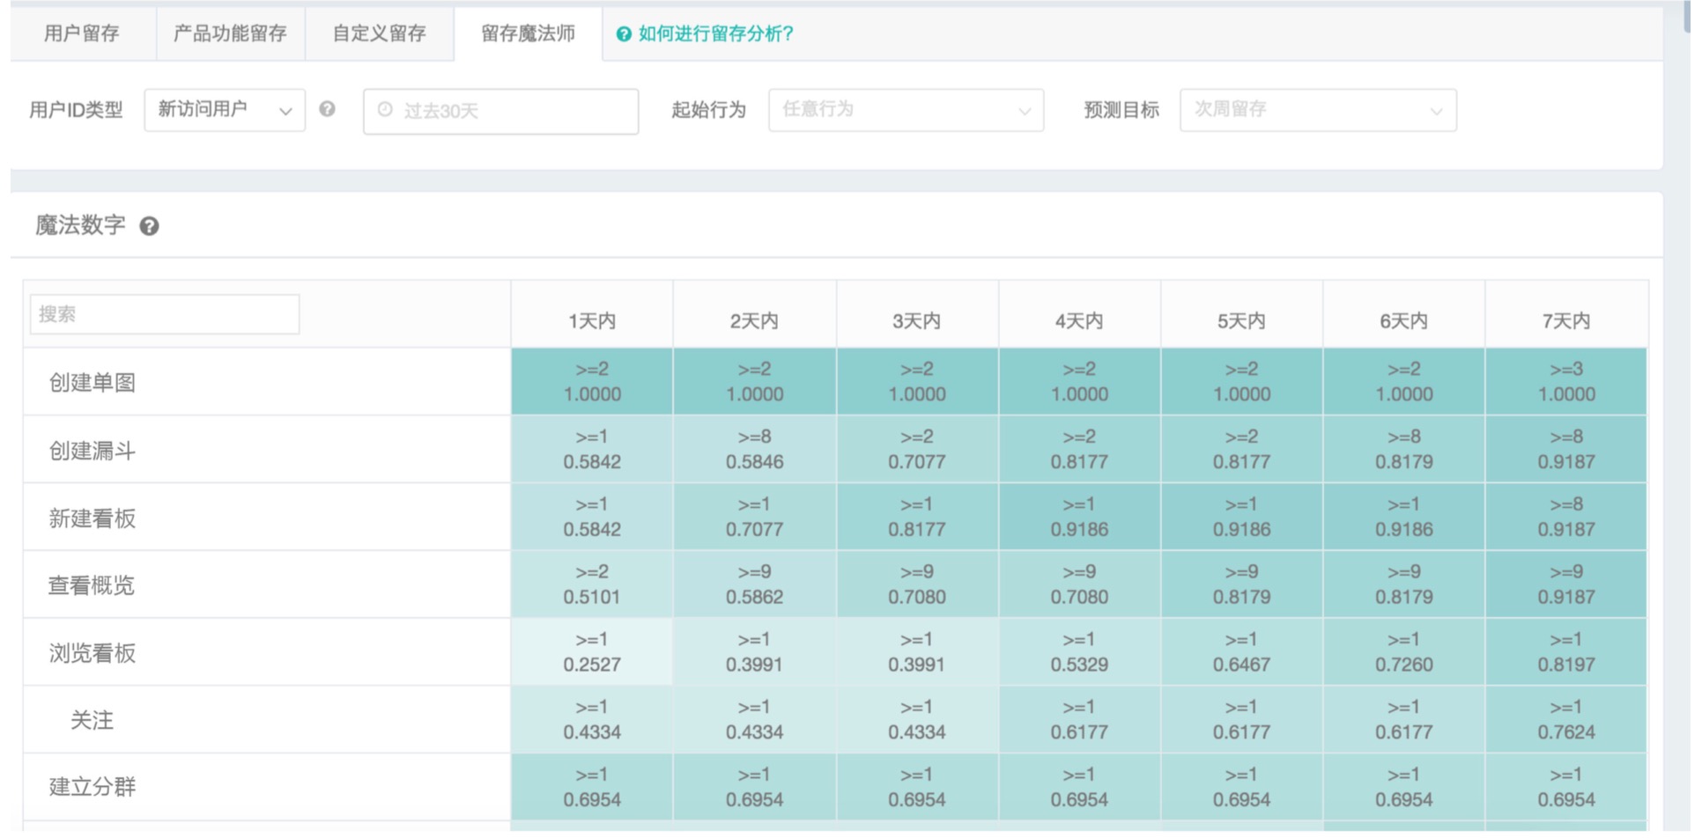Click the help icon next to 新访问用户
The width and height of the screenshot is (1702, 838).
[327, 109]
